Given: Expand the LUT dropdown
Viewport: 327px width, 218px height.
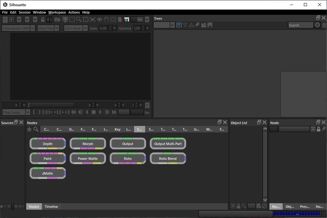Looking at the screenshot, I should 76,29.
